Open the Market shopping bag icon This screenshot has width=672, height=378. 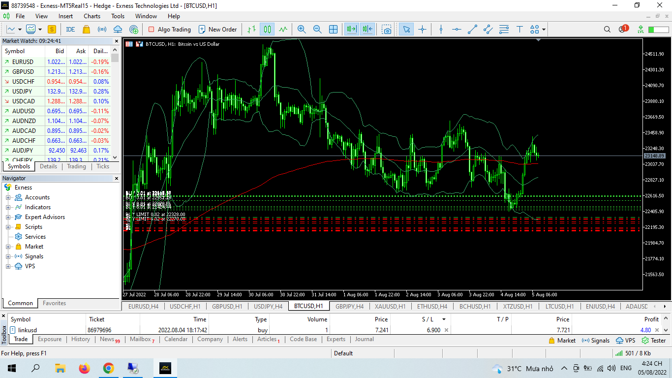click(x=86, y=29)
